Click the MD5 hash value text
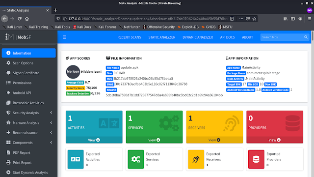 143,79
